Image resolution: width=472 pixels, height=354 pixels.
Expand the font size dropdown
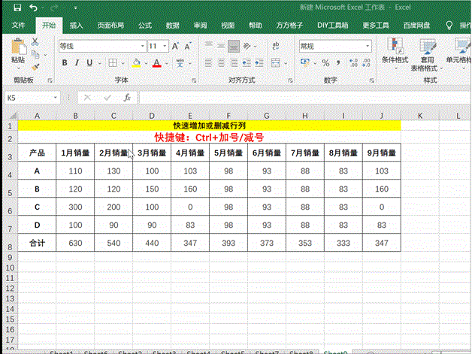pos(165,46)
